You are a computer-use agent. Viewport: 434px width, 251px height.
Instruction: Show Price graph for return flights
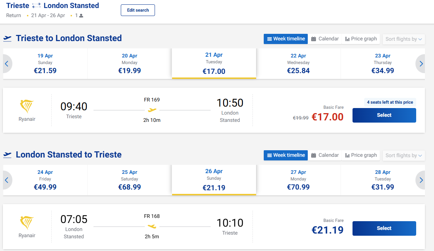click(x=361, y=155)
